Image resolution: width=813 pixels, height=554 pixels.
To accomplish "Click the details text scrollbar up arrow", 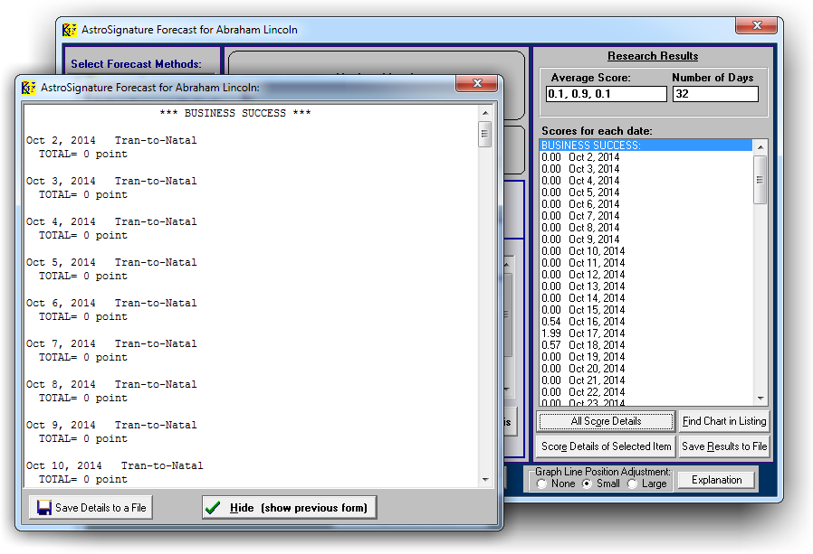I will [485, 113].
